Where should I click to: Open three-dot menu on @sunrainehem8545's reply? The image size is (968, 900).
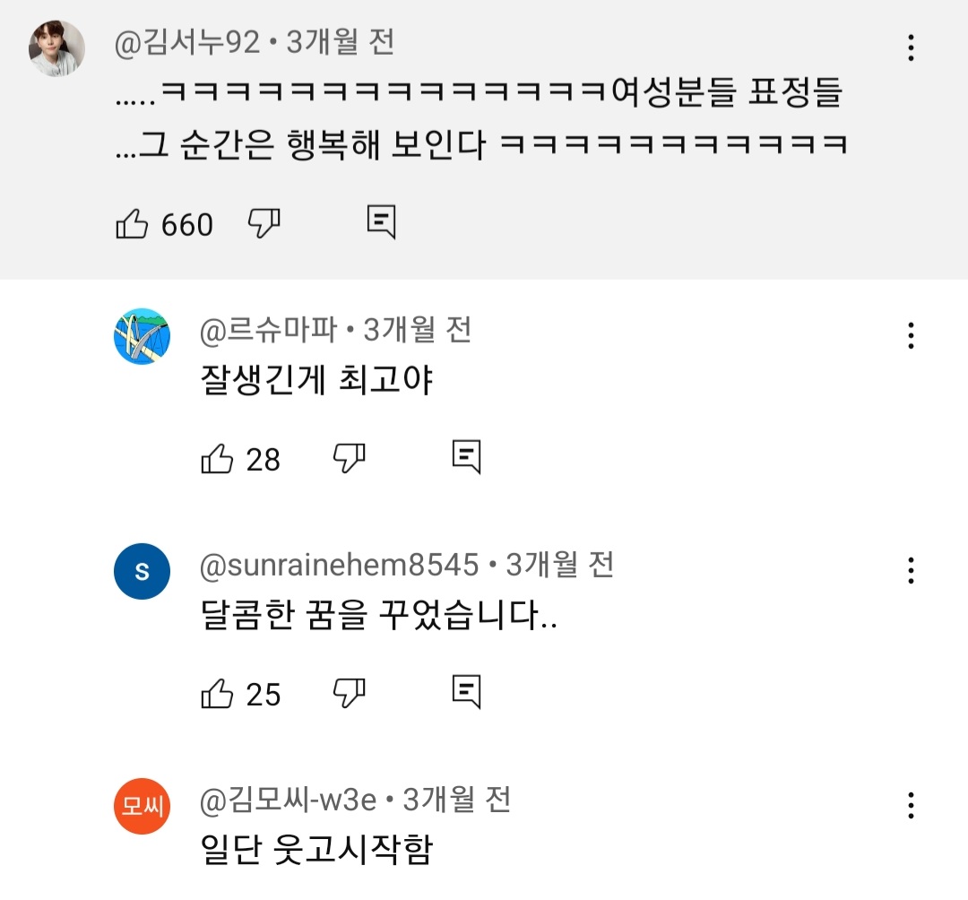tap(911, 570)
